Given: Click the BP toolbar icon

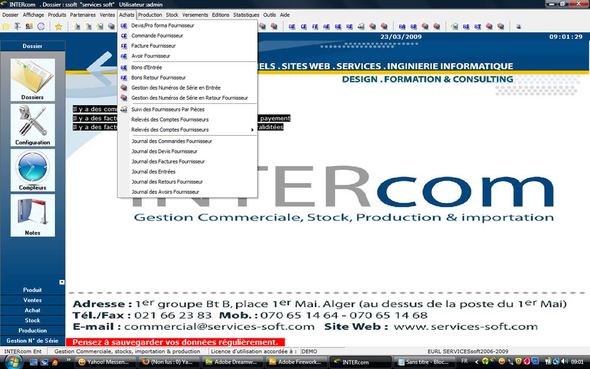Looking at the screenshot, I should click(x=414, y=27).
